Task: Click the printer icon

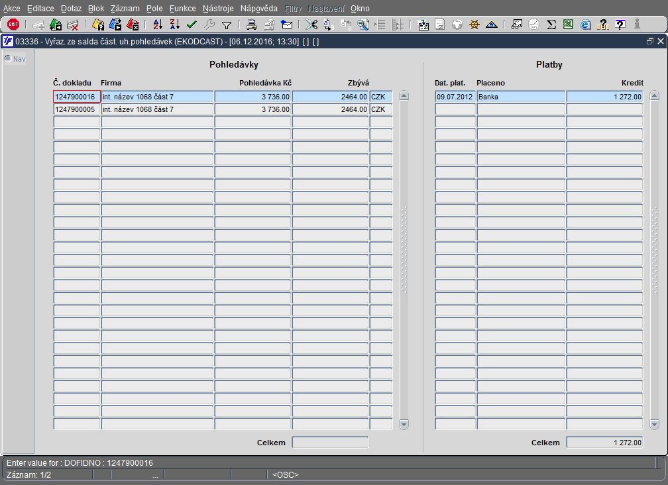Action: click(x=251, y=25)
